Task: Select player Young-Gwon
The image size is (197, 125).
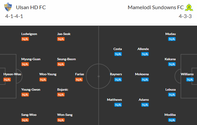Action: (31, 90)
